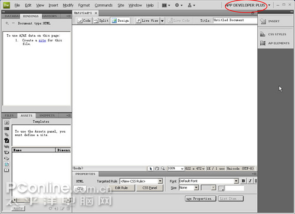Open the INSERT panel icon

[x=263, y=21]
